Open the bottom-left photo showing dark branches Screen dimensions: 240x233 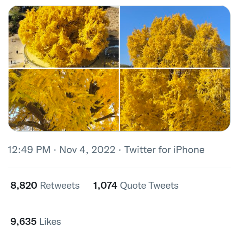point(64,100)
